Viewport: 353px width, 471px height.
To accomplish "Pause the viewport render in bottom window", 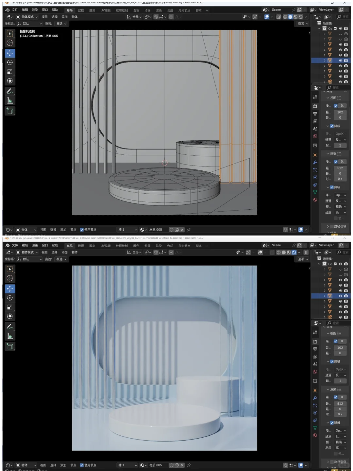I will pyautogui.click(x=306, y=253).
